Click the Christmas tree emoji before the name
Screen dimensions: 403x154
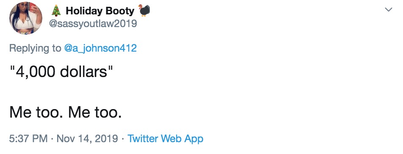coord(56,11)
